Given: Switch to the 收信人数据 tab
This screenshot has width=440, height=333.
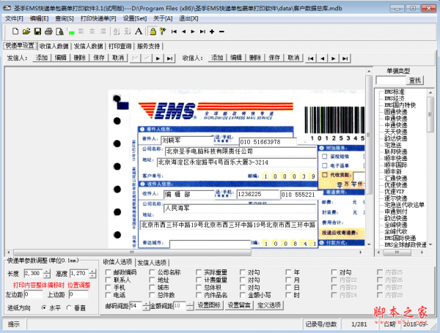Looking at the screenshot, I should tap(54, 46).
